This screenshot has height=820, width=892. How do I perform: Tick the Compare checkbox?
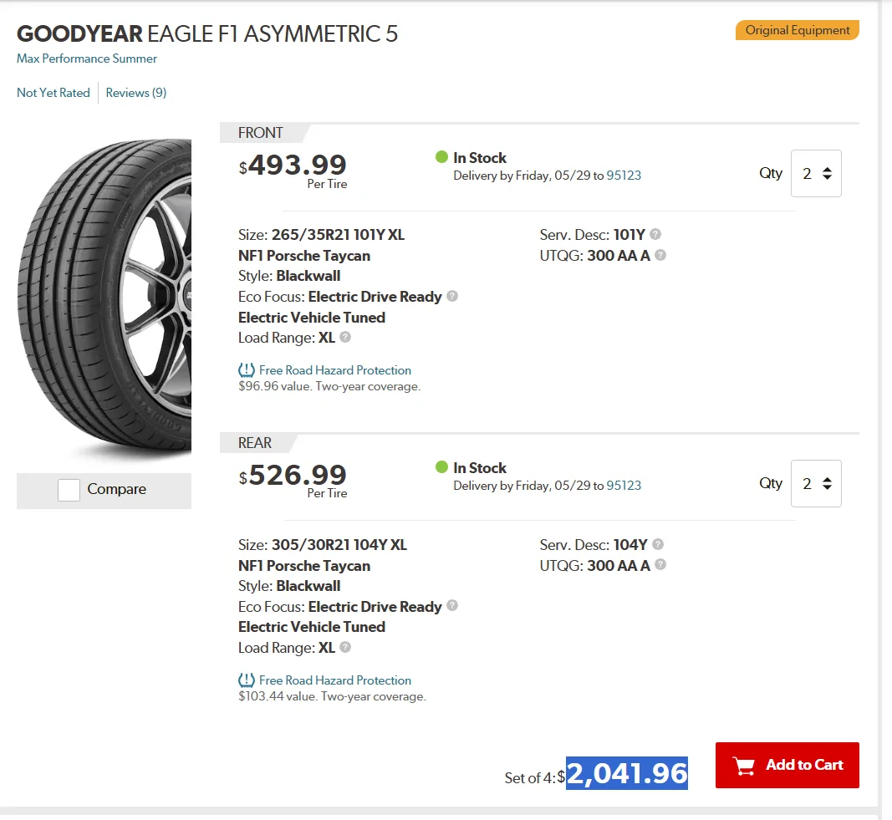pos(69,490)
